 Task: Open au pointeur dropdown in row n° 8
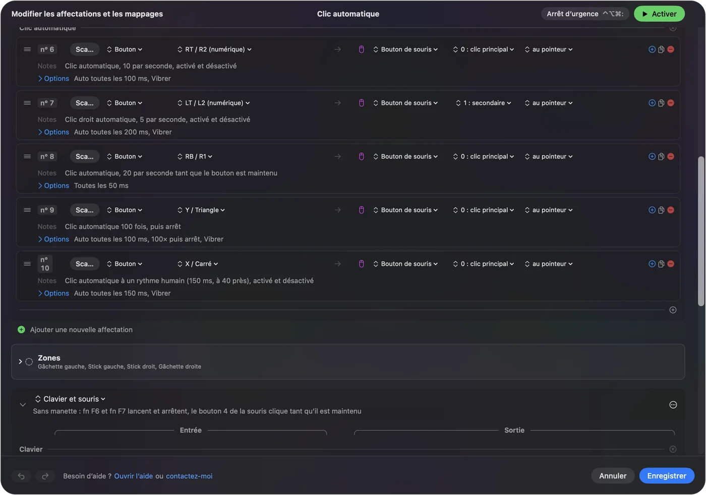[549, 156]
